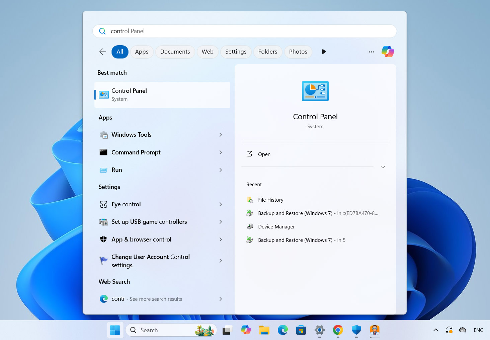Click the sync status tray icon
The image size is (490, 340).
pos(449,330)
